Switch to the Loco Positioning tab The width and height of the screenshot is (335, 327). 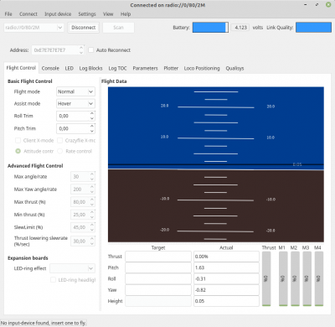point(202,68)
